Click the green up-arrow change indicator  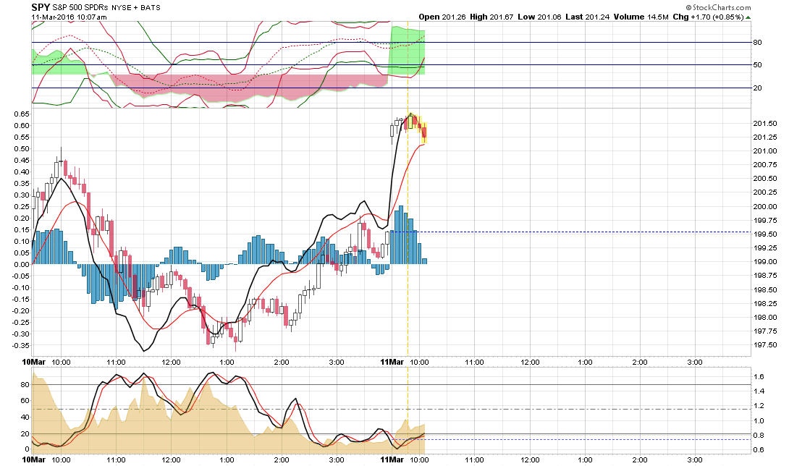pos(748,17)
